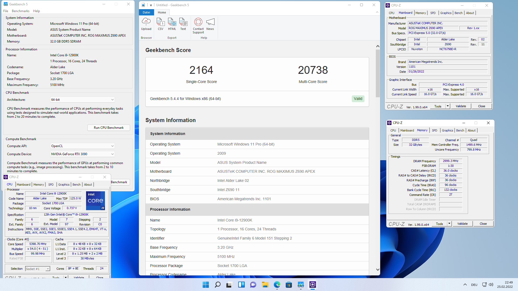The width and height of the screenshot is (518, 291).
Task: Open Memory tab in bottom-left CPU-Z
Action: [39, 185]
